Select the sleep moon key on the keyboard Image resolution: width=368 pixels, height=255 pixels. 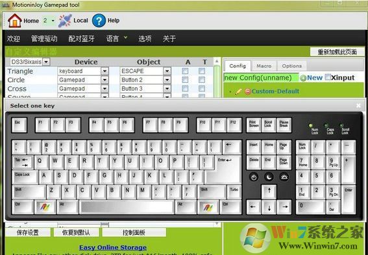(269, 177)
